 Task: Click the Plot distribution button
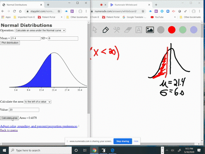(10, 43)
